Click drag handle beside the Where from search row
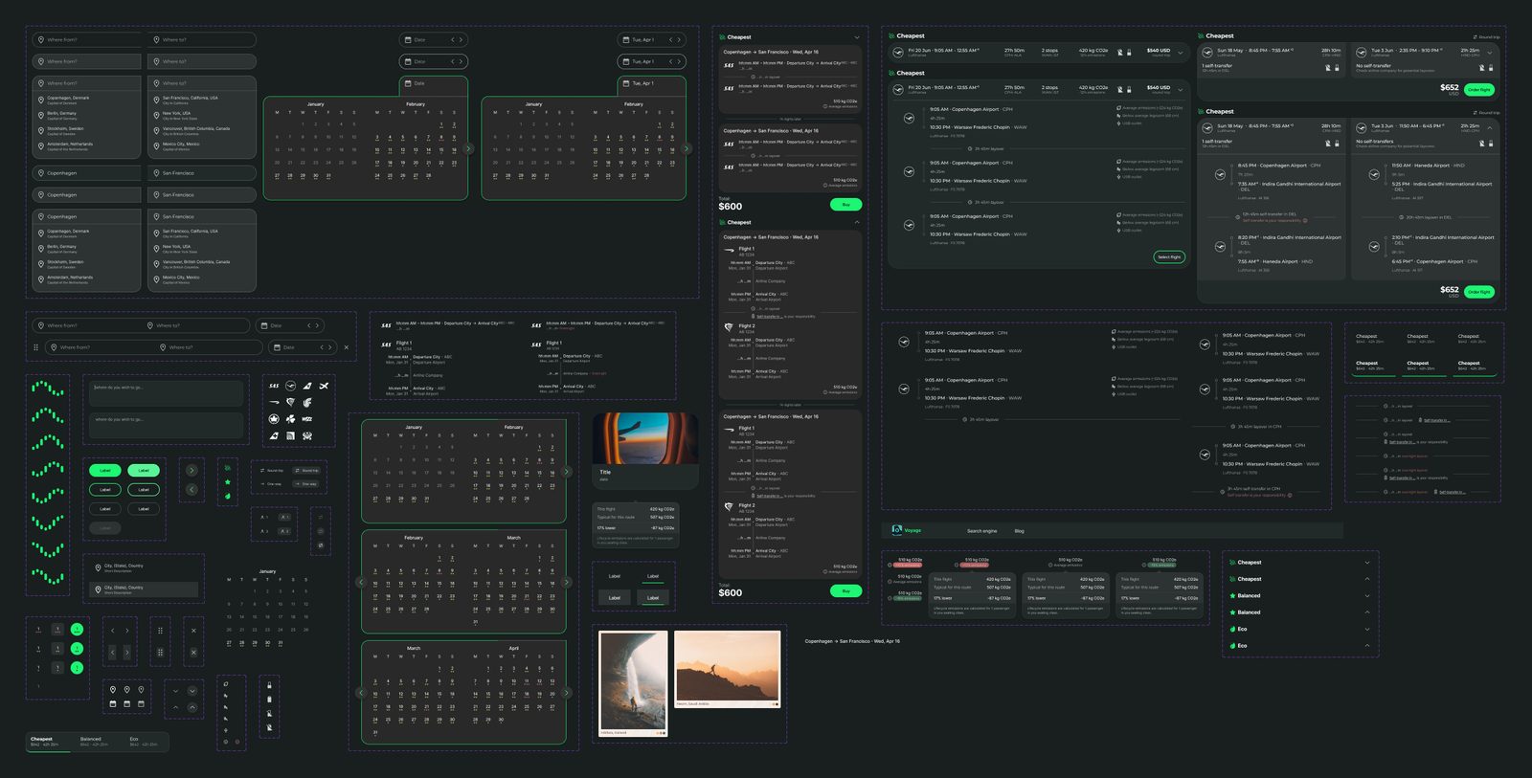Viewport: 1532px width, 778px height. pos(35,347)
